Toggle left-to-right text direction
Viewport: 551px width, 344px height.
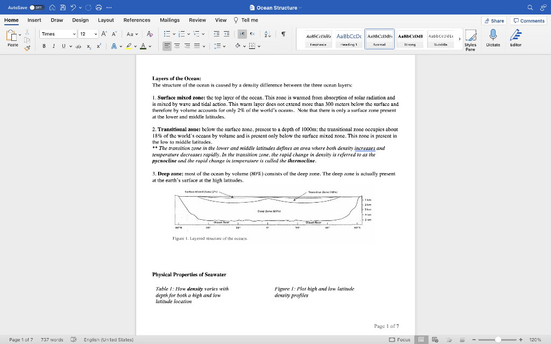(x=242, y=34)
